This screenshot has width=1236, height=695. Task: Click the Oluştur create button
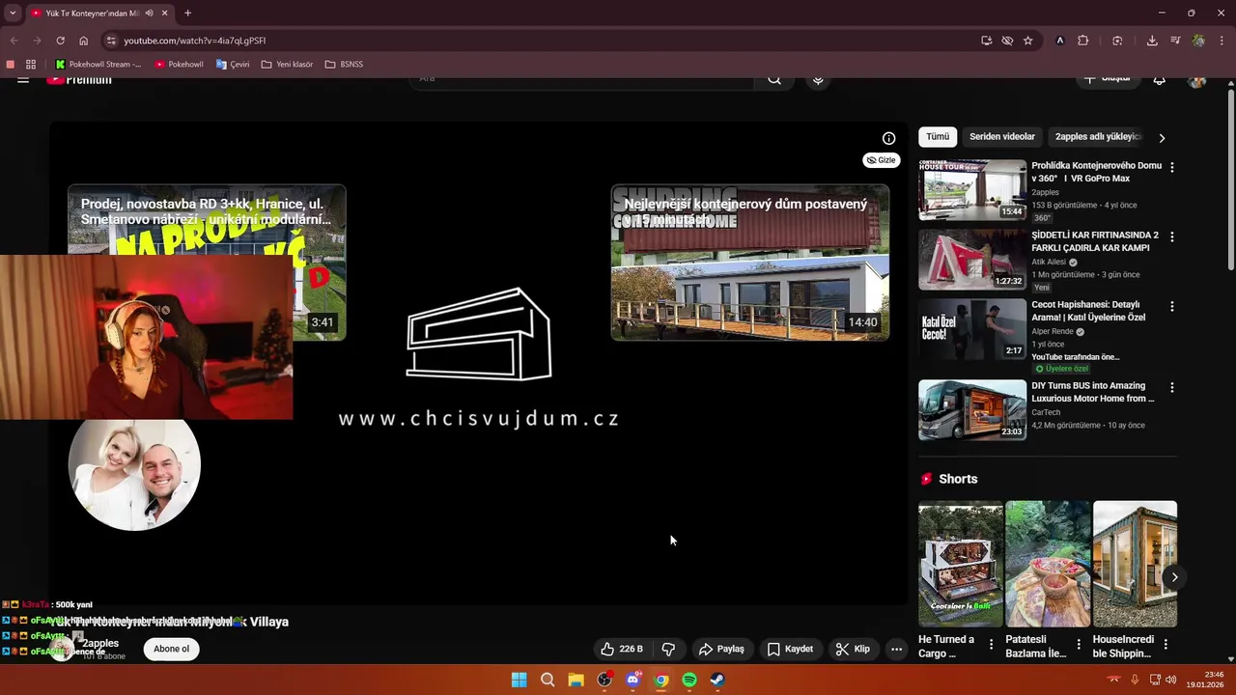tap(1107, 79)
